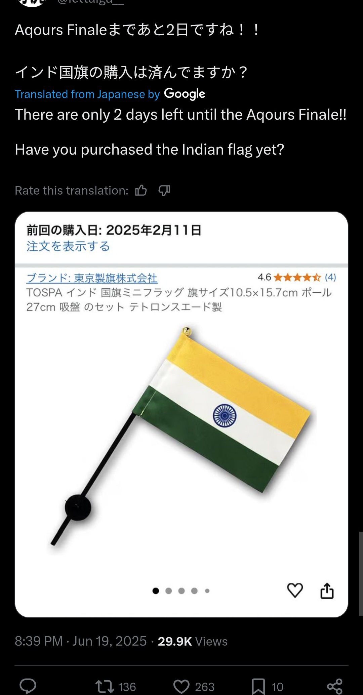The image size is (363, 695).
Task: Select the fifth small carousel page dot
Action: (207, 590)
